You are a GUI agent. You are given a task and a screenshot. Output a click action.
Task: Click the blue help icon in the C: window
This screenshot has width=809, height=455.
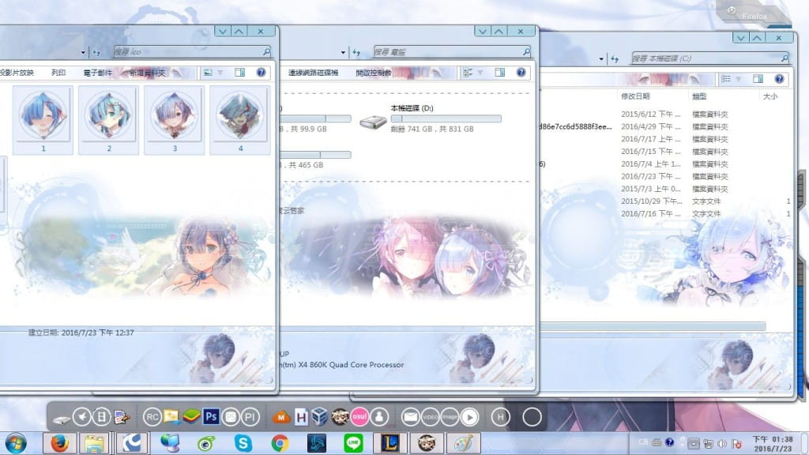780,78
